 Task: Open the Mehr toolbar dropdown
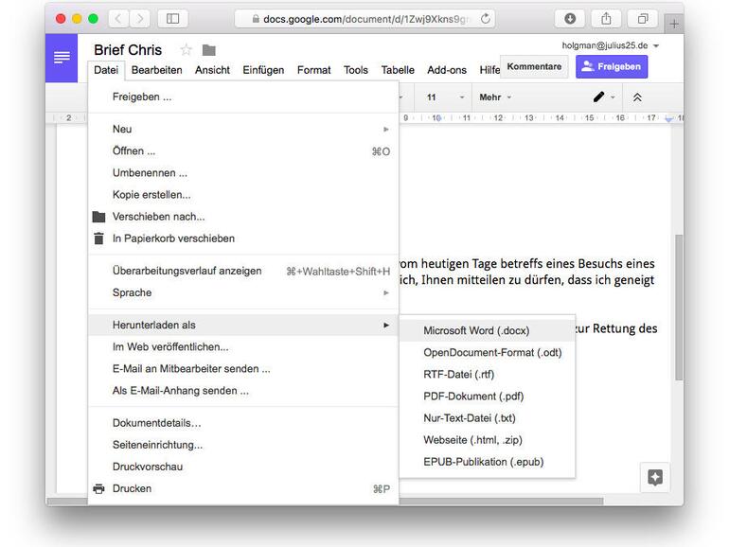click(495, 97)
